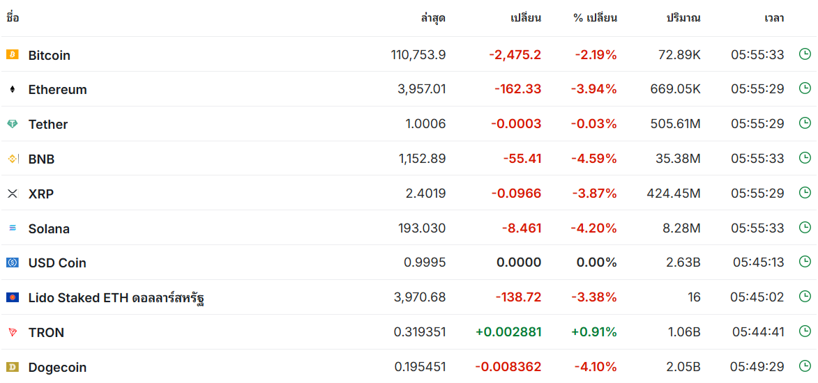Click the clock icon in Bitcoin row
Image resolution: width=818 pixels, height=383 pixels.
(805, 54)
